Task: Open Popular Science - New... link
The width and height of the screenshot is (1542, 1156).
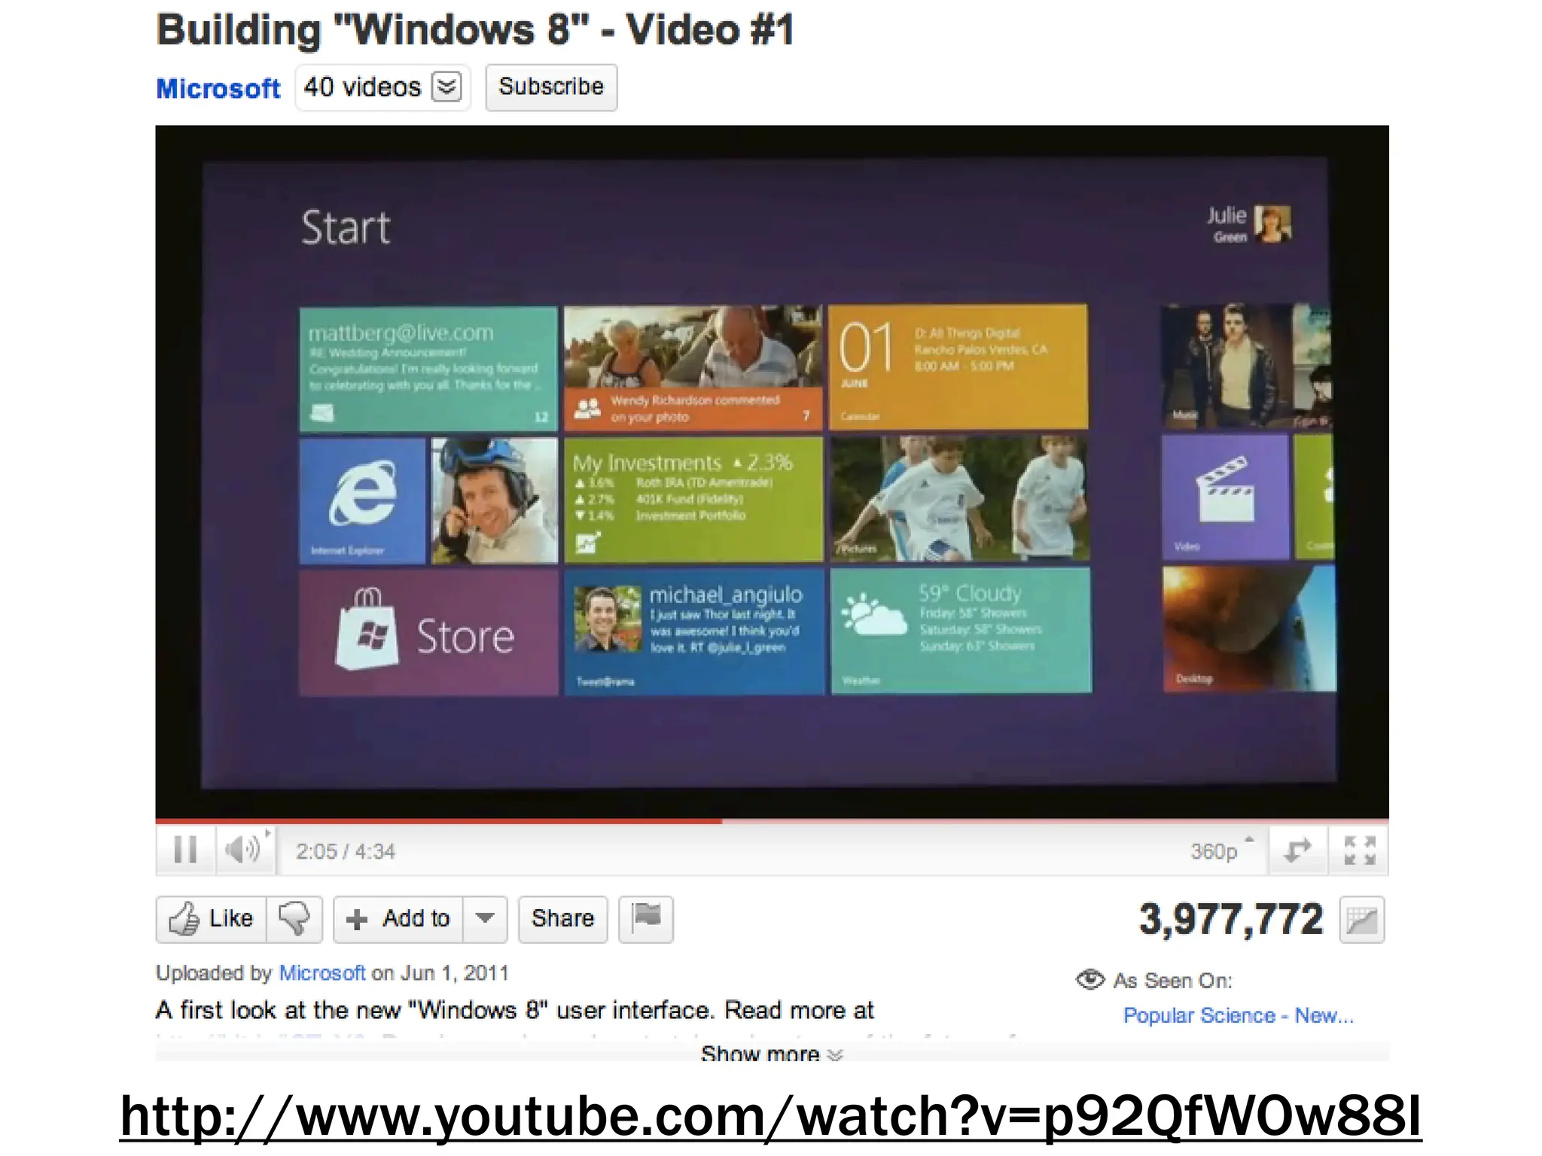Action: 1238,1015
